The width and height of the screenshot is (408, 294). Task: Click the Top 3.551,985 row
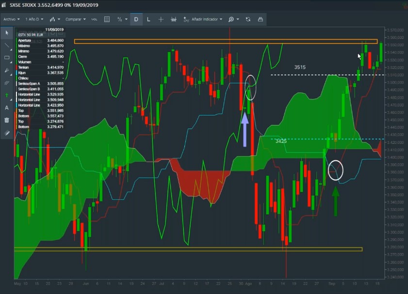(x=40, y=110)
